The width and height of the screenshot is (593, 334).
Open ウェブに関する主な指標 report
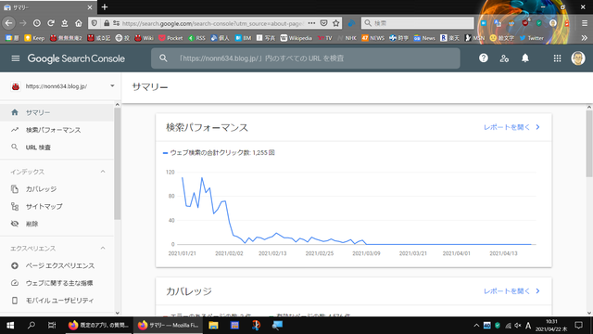(x=57, y=283)
